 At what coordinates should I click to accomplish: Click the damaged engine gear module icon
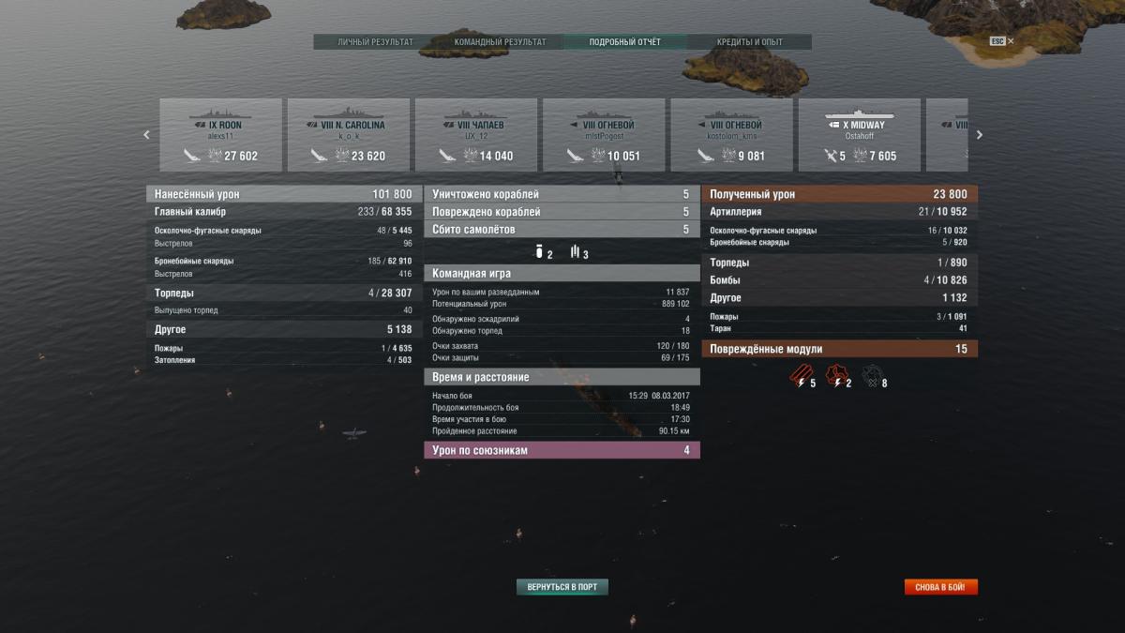tap(835, 378)
